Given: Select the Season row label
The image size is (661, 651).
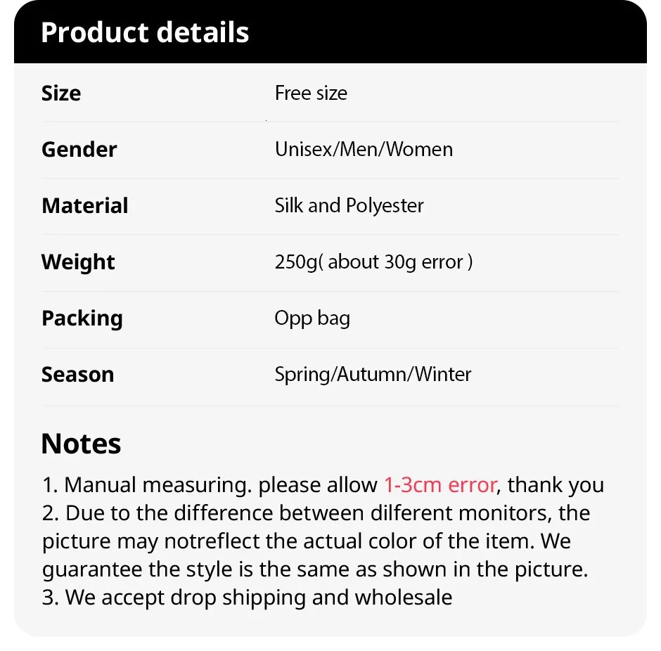Looking at the screenshot, I should click(77, 374).
